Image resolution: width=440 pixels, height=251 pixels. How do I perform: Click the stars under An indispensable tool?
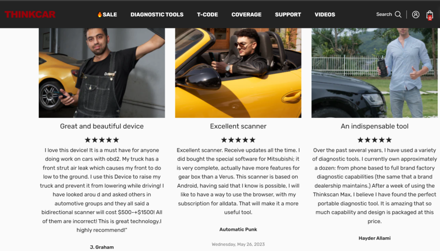[375, 139]
